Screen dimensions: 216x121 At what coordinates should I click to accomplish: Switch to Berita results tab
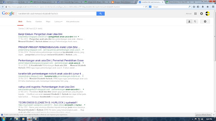coord(29,22)
